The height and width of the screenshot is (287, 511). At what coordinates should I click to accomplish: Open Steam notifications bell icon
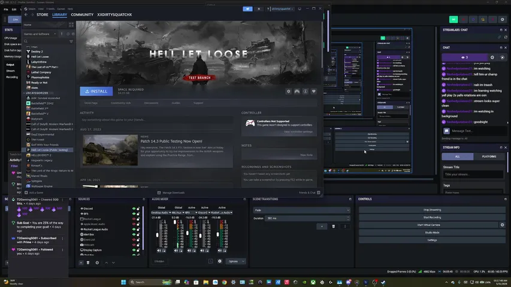pos(259,9)
